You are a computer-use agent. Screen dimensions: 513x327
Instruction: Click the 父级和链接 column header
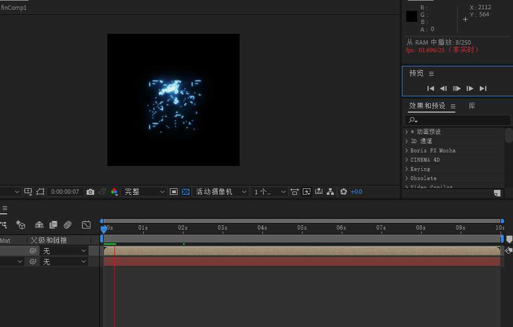point(49,240)
